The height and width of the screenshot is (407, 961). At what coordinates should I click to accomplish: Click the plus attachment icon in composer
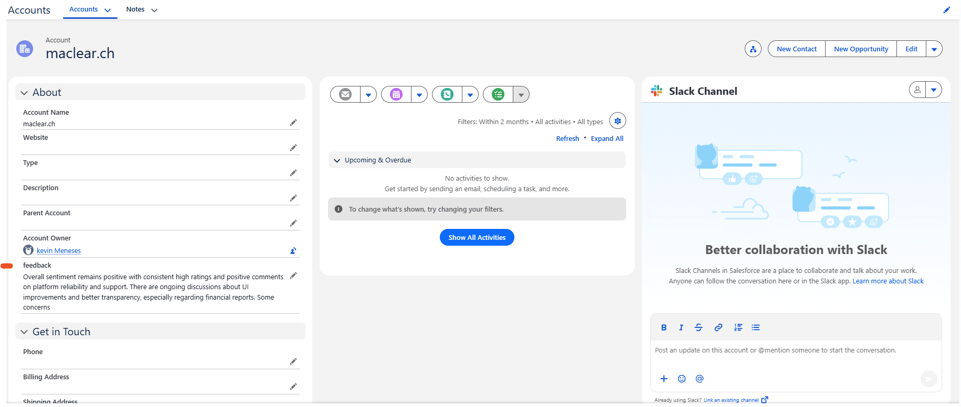pyautogui.click(x=664, y=379)
